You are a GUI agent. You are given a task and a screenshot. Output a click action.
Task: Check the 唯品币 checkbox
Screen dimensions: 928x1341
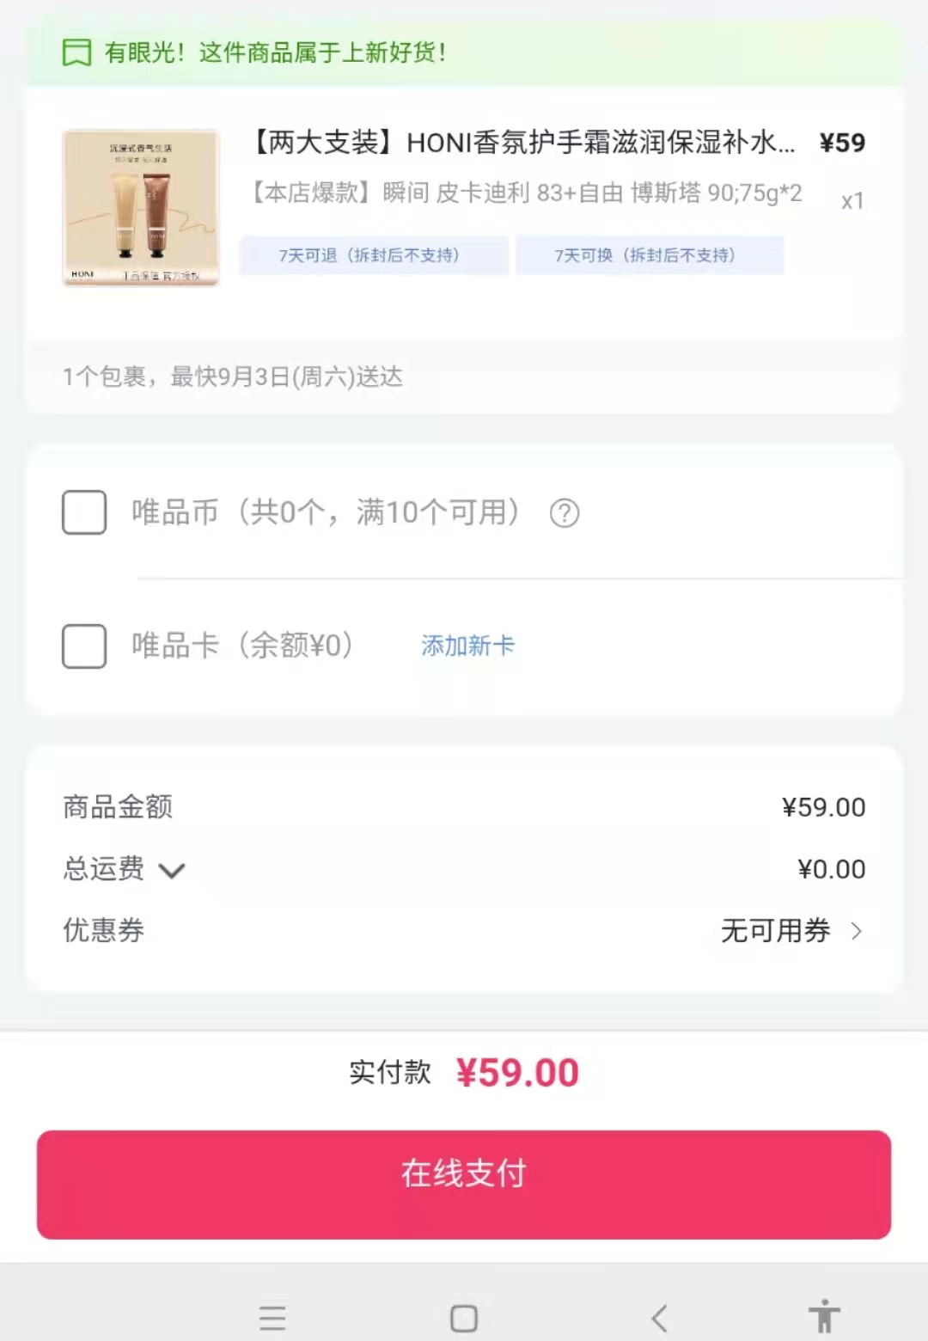84,512
